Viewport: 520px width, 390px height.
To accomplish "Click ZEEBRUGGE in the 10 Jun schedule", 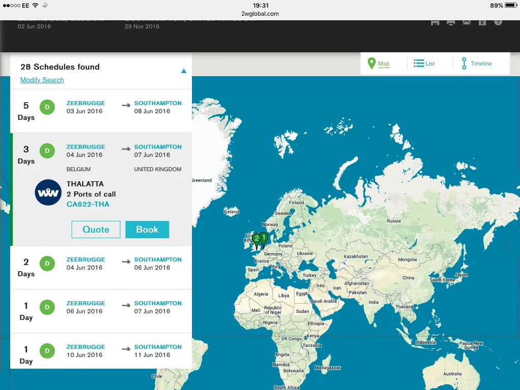I will [x=85, y=347].
